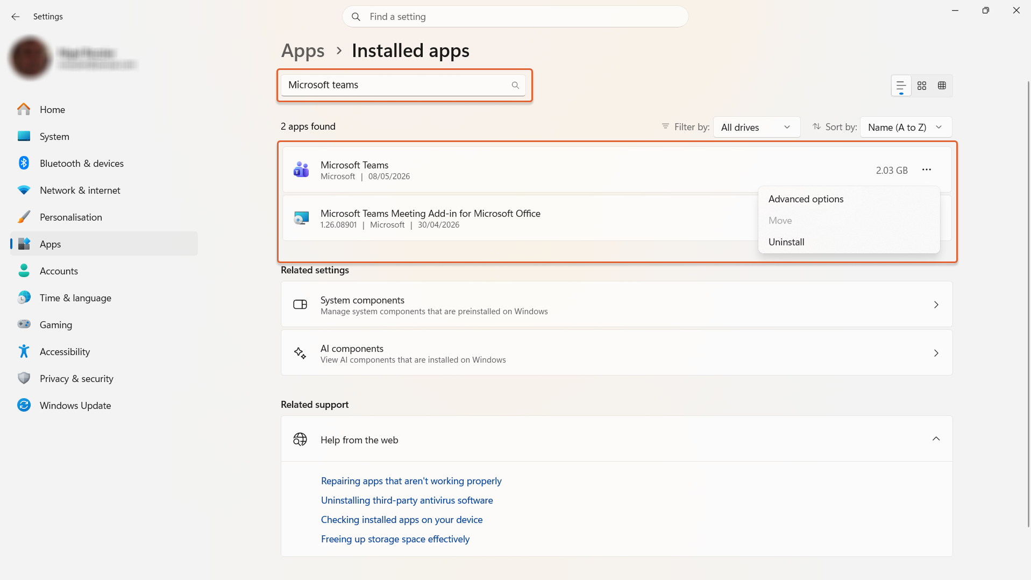
Task: Open Windows Update settings
Action: click(104, 405)
